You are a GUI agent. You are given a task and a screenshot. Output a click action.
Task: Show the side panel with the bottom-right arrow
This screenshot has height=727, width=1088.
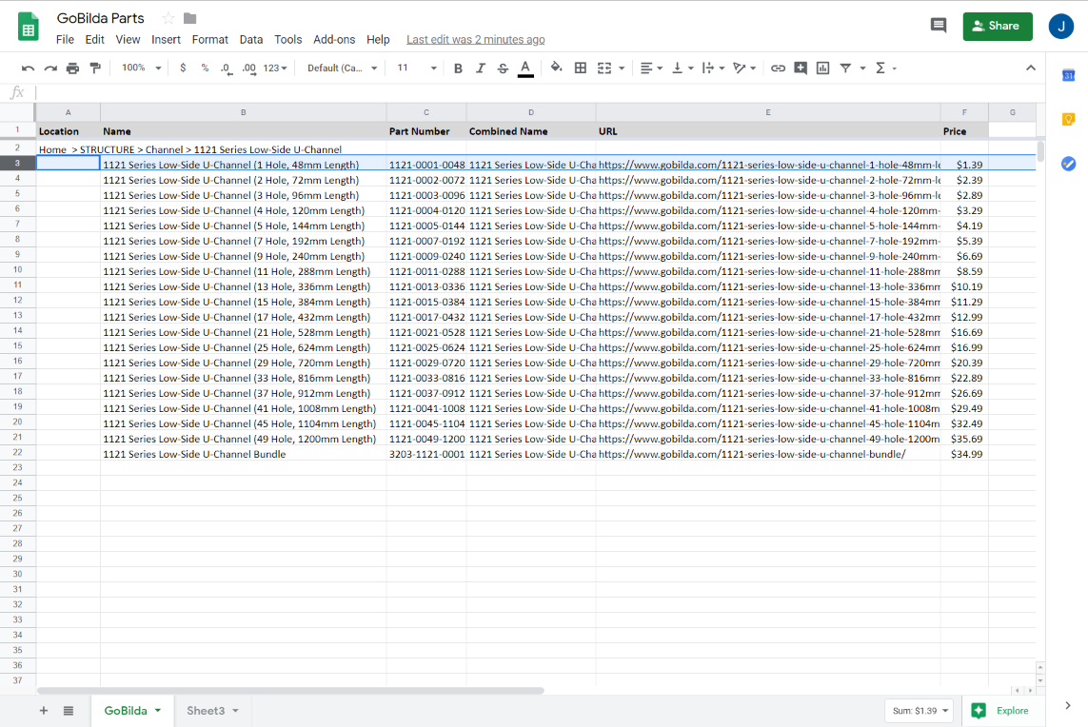tap(1067, 705)
